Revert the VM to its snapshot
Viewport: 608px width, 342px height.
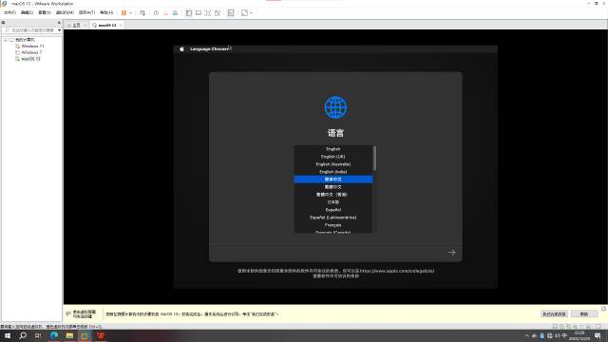tap(165, 12)
